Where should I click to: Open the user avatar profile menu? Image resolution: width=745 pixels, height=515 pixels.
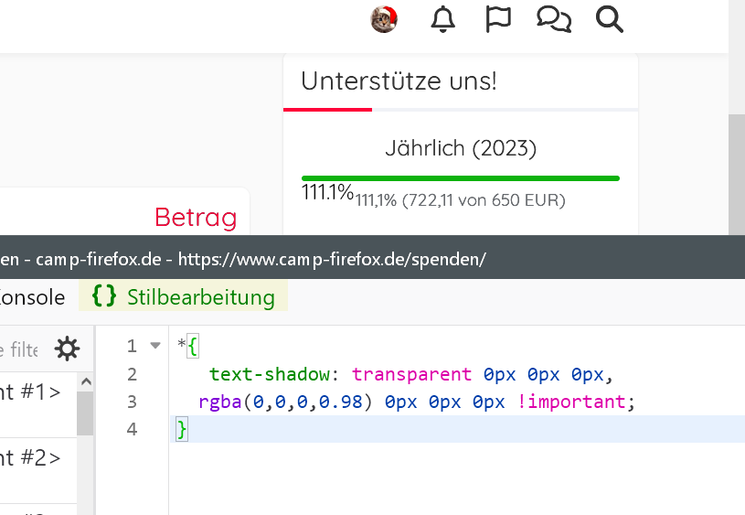tap(384, 19)
